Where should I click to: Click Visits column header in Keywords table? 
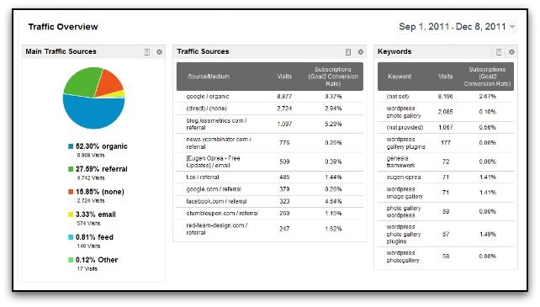click(x=445, y=77)
